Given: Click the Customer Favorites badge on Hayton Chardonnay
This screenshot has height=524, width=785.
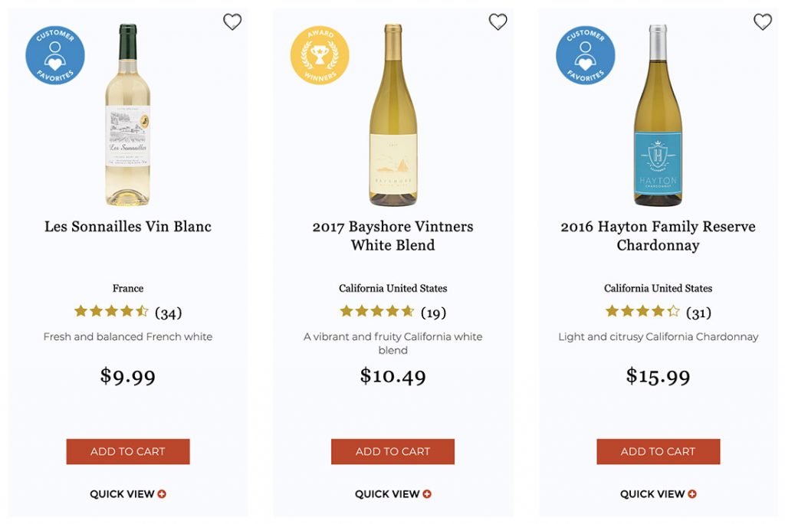Looking at the screenshot, I should click(585, 55).
